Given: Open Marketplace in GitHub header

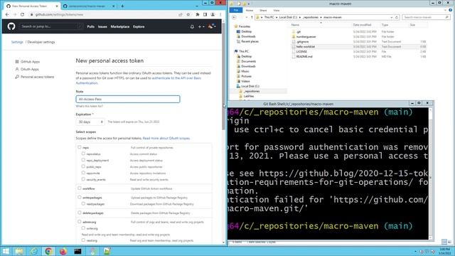Looking at the screenshot, I should (120, 27).
